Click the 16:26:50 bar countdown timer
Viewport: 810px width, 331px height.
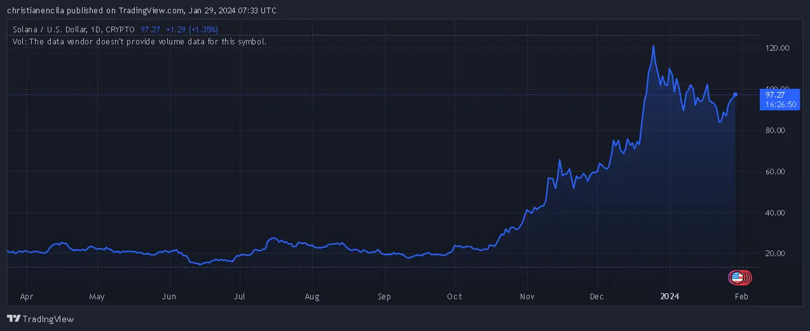coord(781,104)
